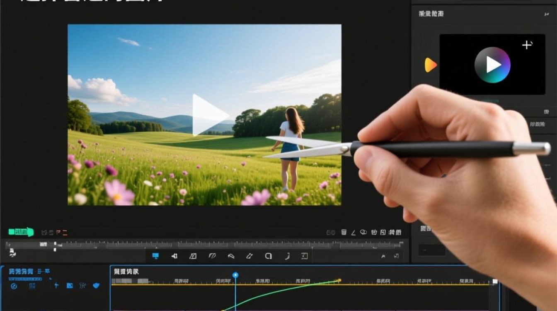Select the highlighted blue tool in the center toolbar
557x311 pixels.
[155, 256]
